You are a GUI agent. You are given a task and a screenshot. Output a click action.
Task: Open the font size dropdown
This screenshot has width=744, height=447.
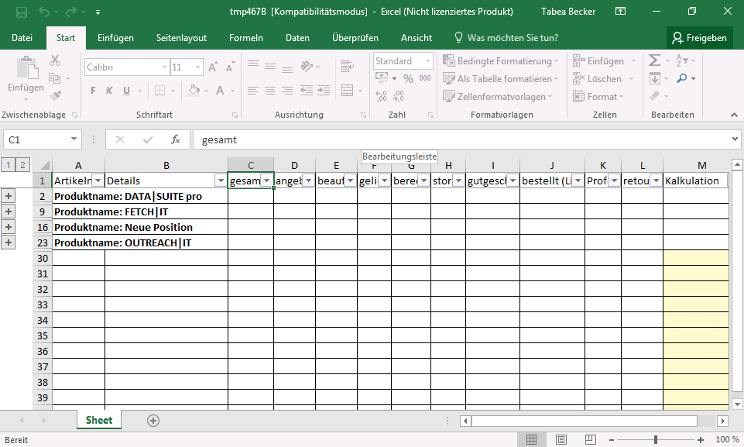tap(198, 67)
